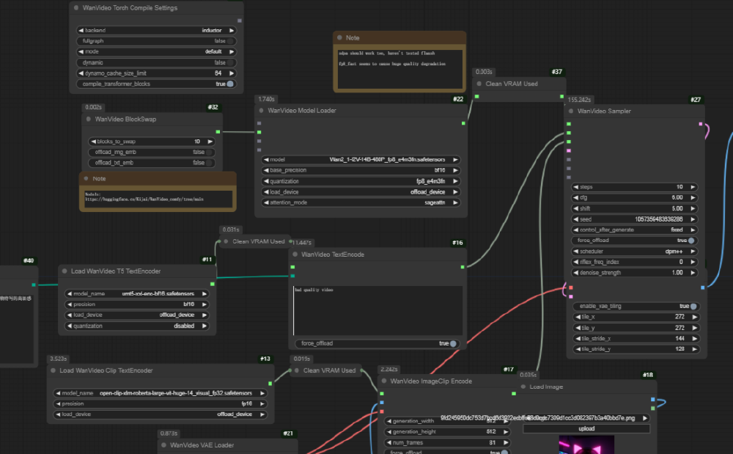Collapse the WanVideo TextEncode node
Screen dimensions: 733x454
[x=298, y=255]
